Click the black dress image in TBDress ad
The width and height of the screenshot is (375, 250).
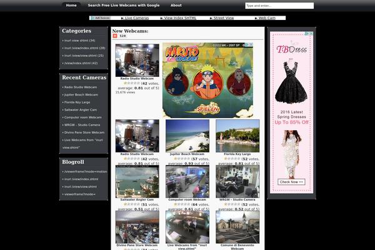291,81
